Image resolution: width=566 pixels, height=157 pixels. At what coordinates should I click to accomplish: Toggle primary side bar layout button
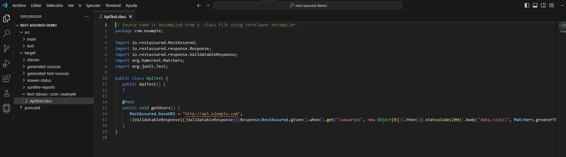(x=527, y=5)
